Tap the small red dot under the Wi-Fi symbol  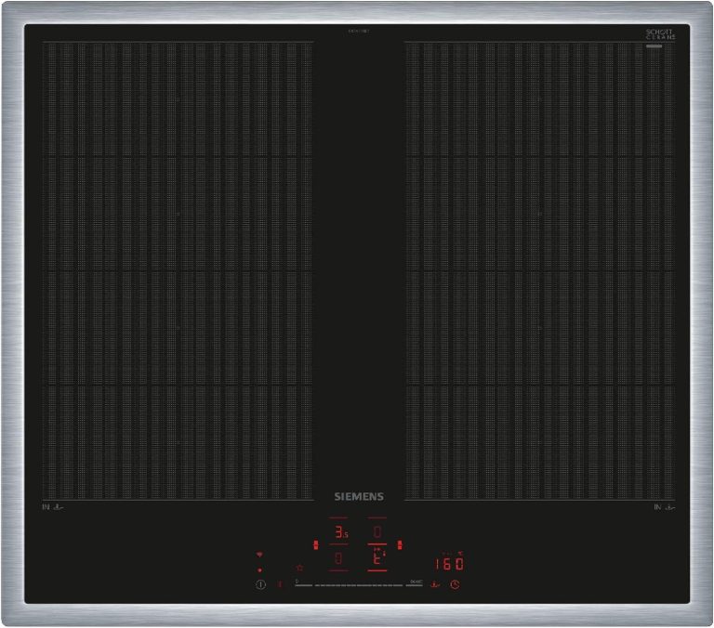(260, 569)
